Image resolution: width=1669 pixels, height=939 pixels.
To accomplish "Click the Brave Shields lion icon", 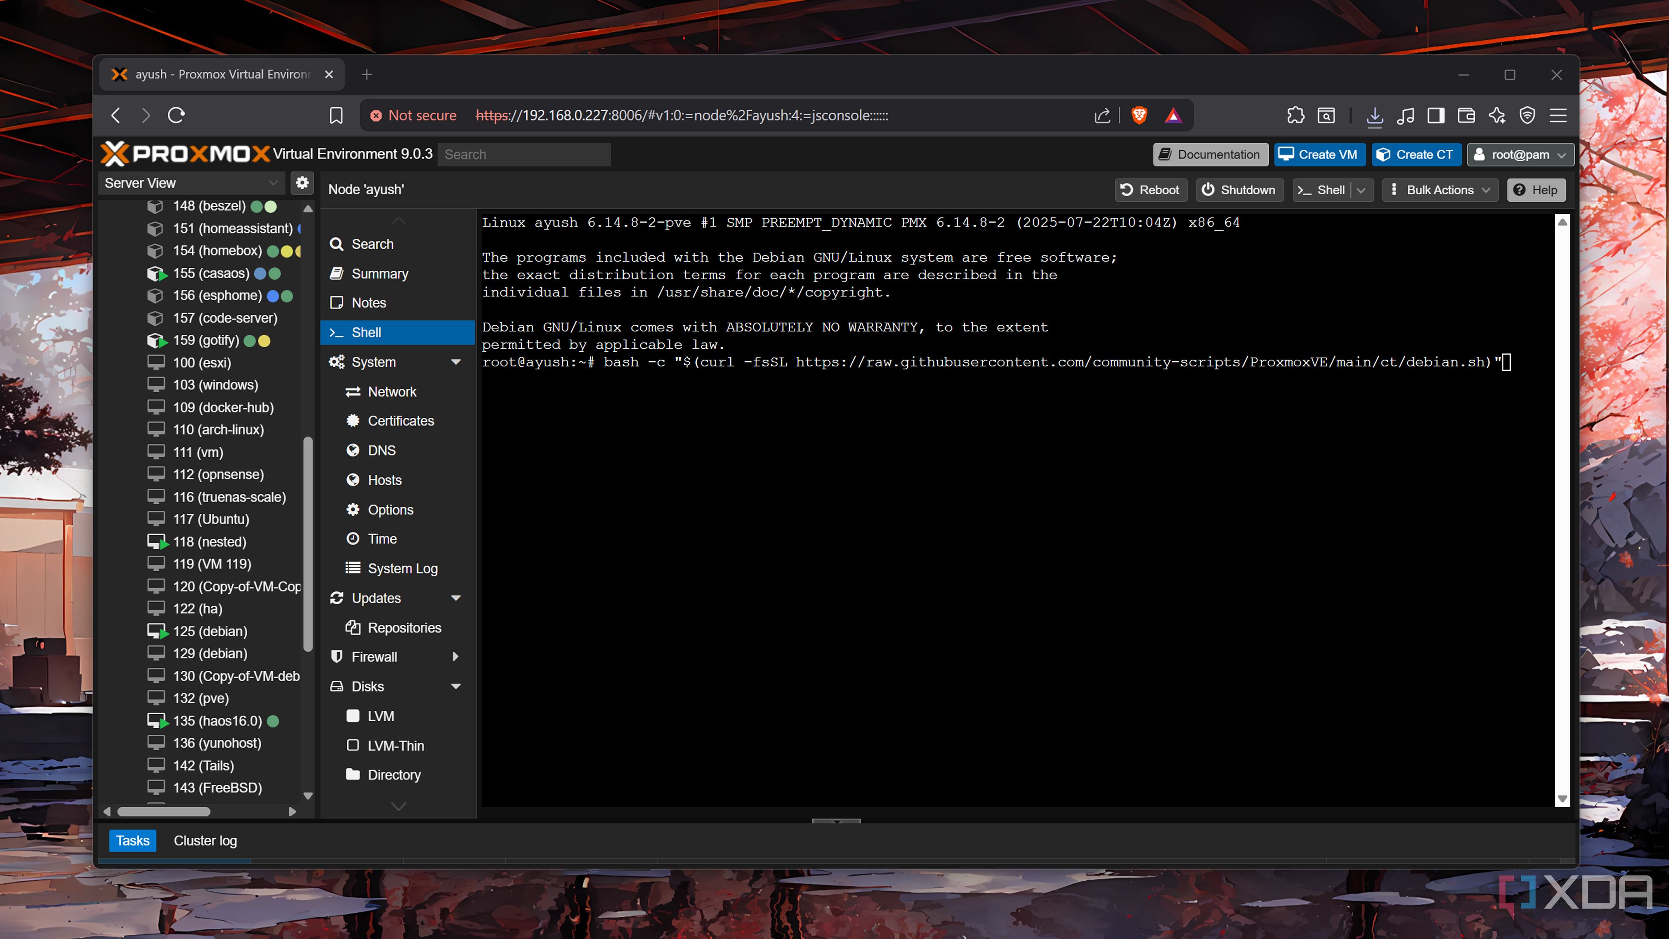I will click(x=1139, y=115).
